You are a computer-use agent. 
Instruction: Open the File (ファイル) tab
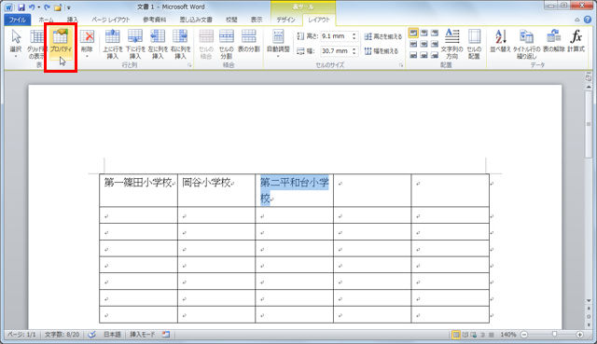pyautogui.click(x=18, y=20)
